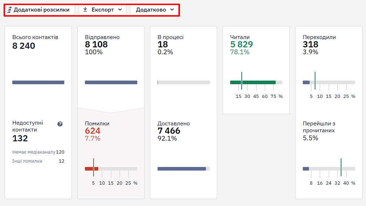Click the В процесі percentage 0.2%
This screenshot has height=206, width=366.
pos(165,52)
